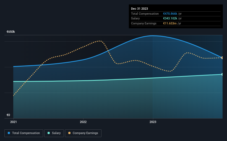Click the Total Compensation label in the tooltip
Screen dimensions: 227x141
[x=145, y=14]
